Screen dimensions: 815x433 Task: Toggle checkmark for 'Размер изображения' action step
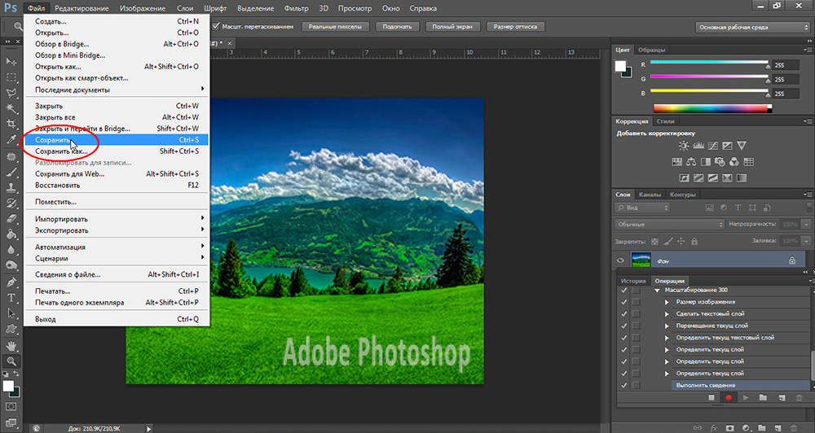click(x=624, y=302)
